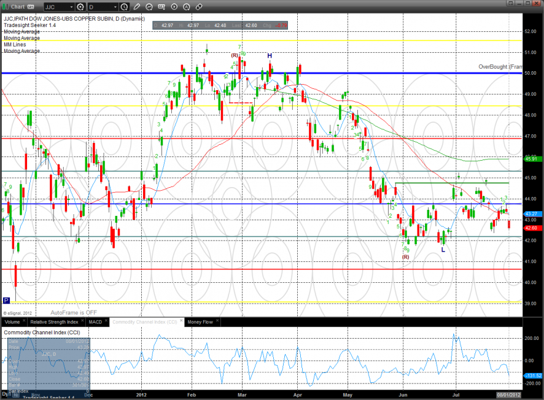Viewport: 544px width, 400px height.
Task: Click the P marker at chart bottom-left
Action: [x=6, y=301]
